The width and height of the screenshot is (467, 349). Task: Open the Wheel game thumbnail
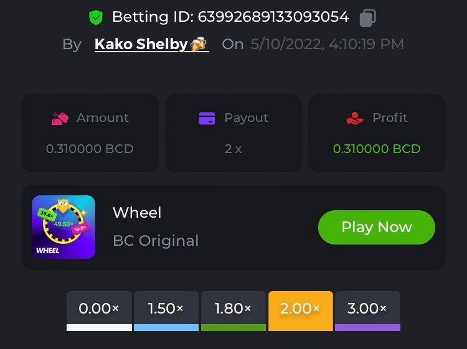[64, 227]
